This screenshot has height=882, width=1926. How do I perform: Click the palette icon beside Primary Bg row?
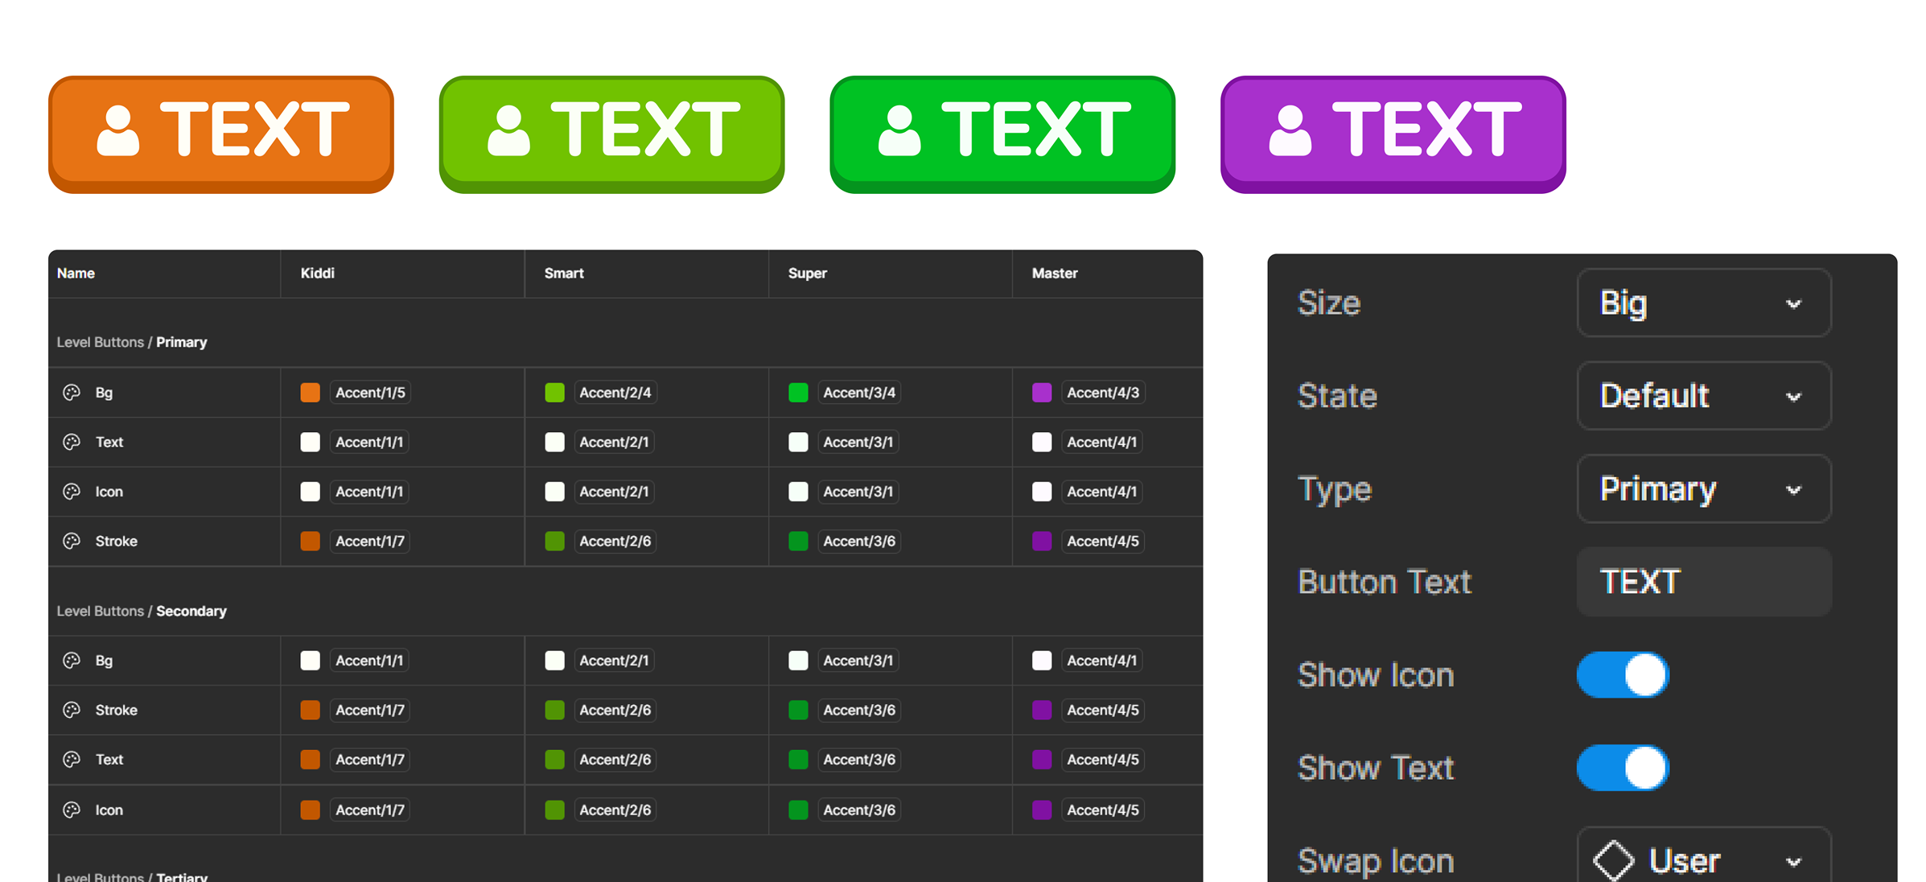point(72,393)
